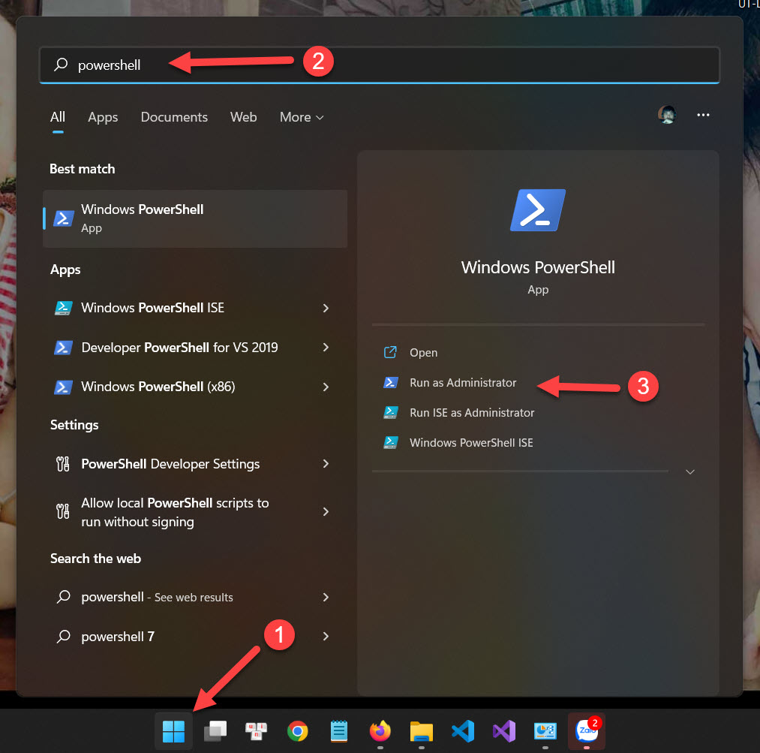760x753 pixels.
Task: Open the Start menu
Action: pos(173,731)
